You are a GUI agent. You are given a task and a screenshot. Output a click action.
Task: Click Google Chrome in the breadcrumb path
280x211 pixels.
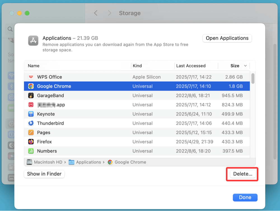tap(130, 162)
